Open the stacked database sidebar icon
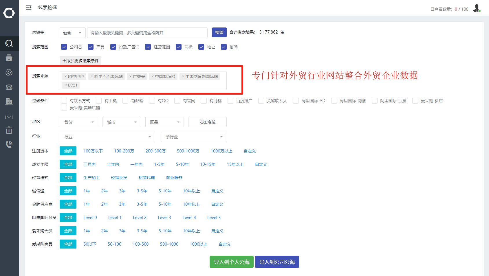The width and height of the screenshot is (489, 276). point(9,58)
